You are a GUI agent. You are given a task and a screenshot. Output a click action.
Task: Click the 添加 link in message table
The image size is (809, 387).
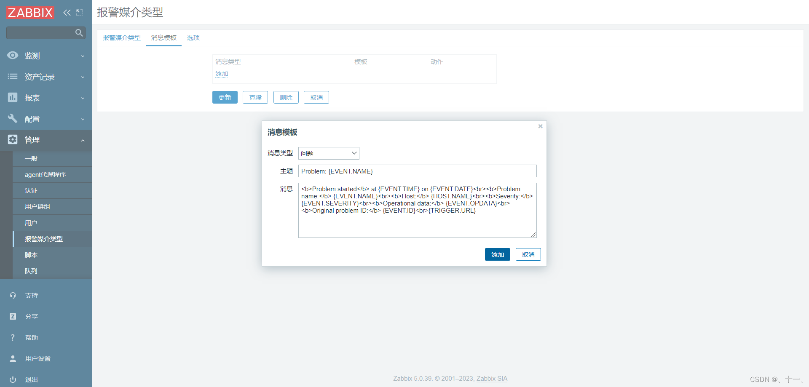(222, 74)
